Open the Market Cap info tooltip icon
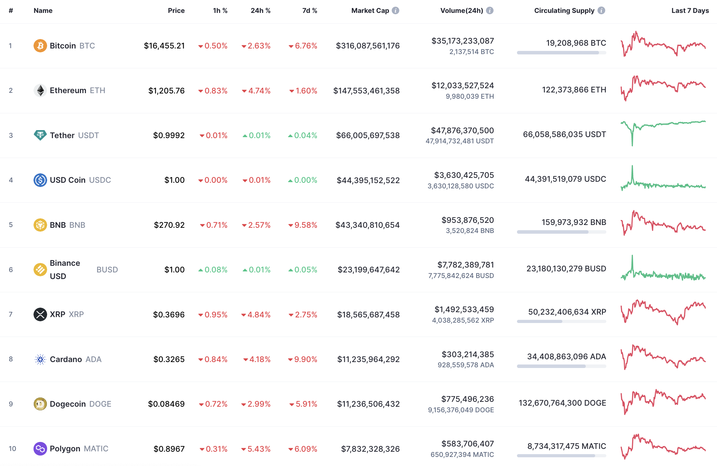The width and height of the screenshot is (717, 466). click(395, 10)
